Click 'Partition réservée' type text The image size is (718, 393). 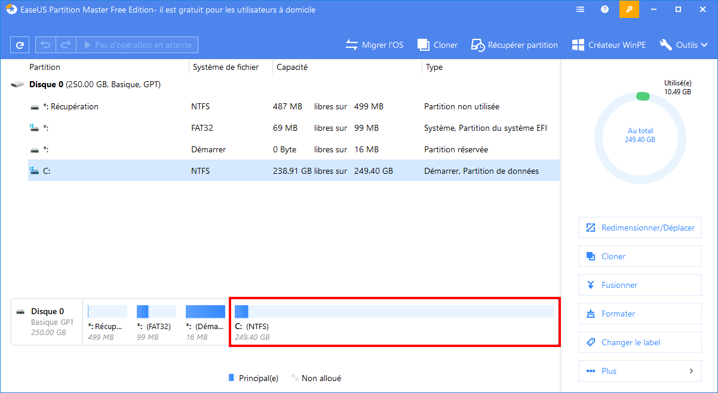tap(456, 149)
